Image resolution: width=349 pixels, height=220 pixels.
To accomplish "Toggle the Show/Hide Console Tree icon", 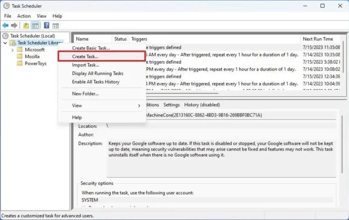I will tap(35, 26).
